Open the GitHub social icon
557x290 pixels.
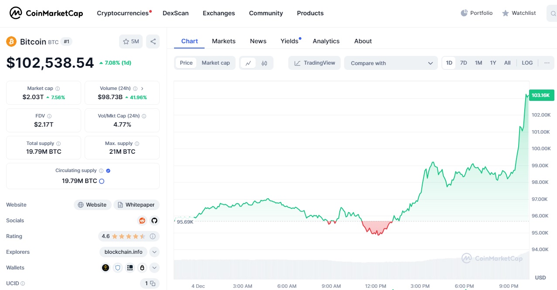tap(154, 221)
